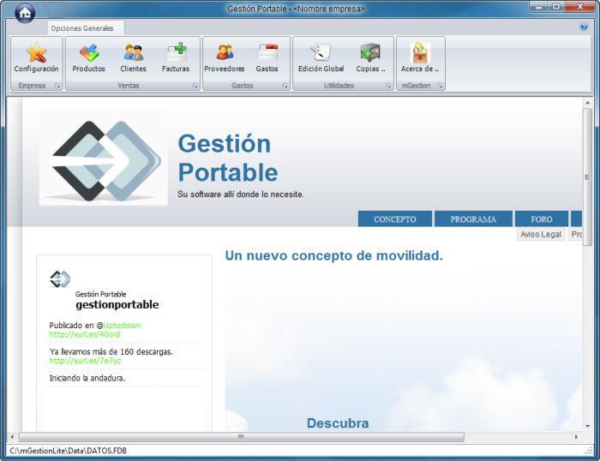Click the scroll down arrow
Viewport: 600px width, 461px height.
coord(587,426)
